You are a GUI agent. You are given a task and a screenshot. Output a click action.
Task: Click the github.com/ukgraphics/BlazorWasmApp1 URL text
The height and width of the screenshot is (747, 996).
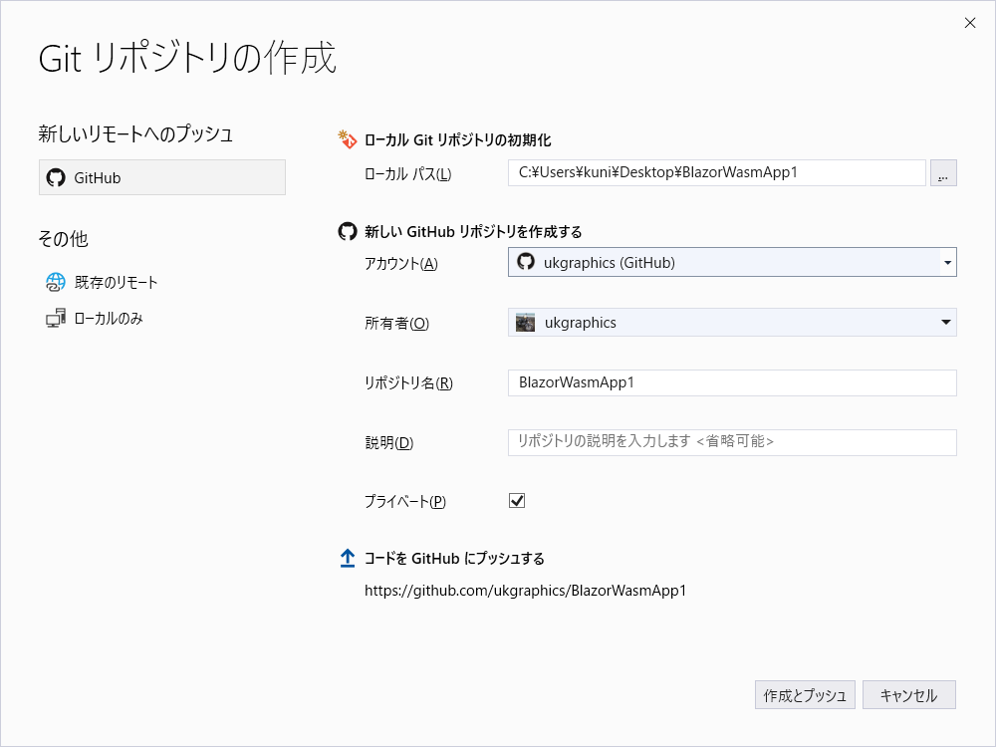click(525, 590)
